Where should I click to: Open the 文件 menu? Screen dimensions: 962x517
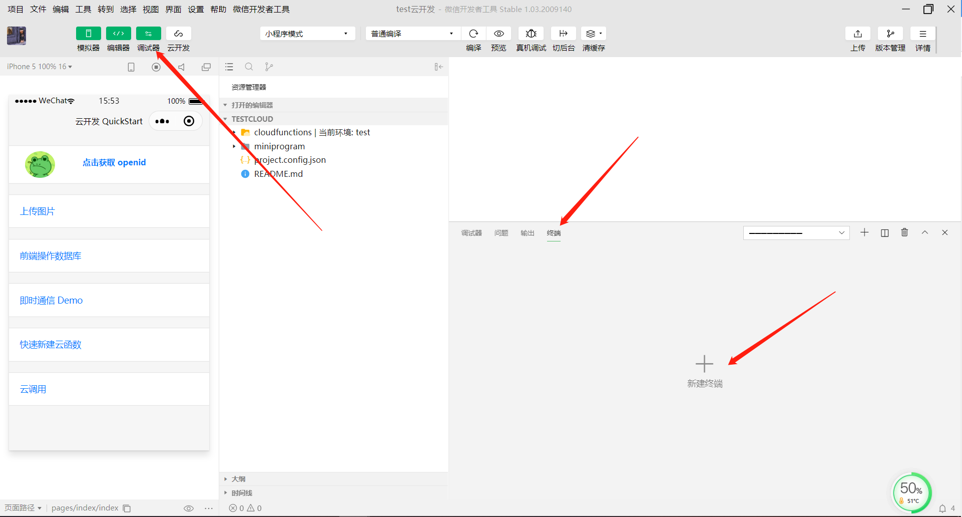coord(38,9)
